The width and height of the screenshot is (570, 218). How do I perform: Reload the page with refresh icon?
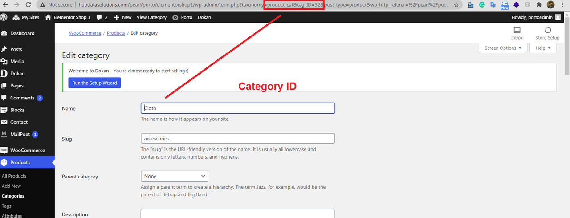click(28, 5)
